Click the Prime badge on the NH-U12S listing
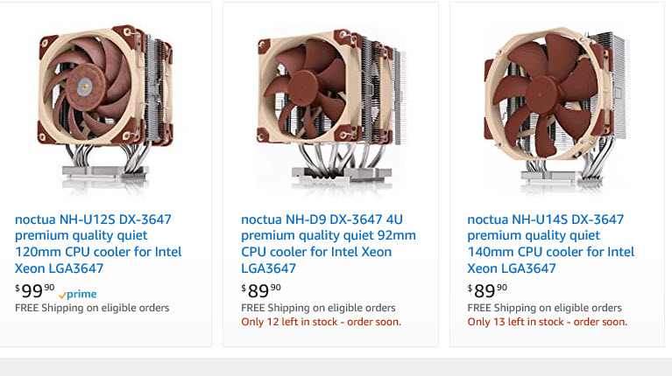Image resolution: width=672 pixels, height=376 pixels. tap(78, 295)
